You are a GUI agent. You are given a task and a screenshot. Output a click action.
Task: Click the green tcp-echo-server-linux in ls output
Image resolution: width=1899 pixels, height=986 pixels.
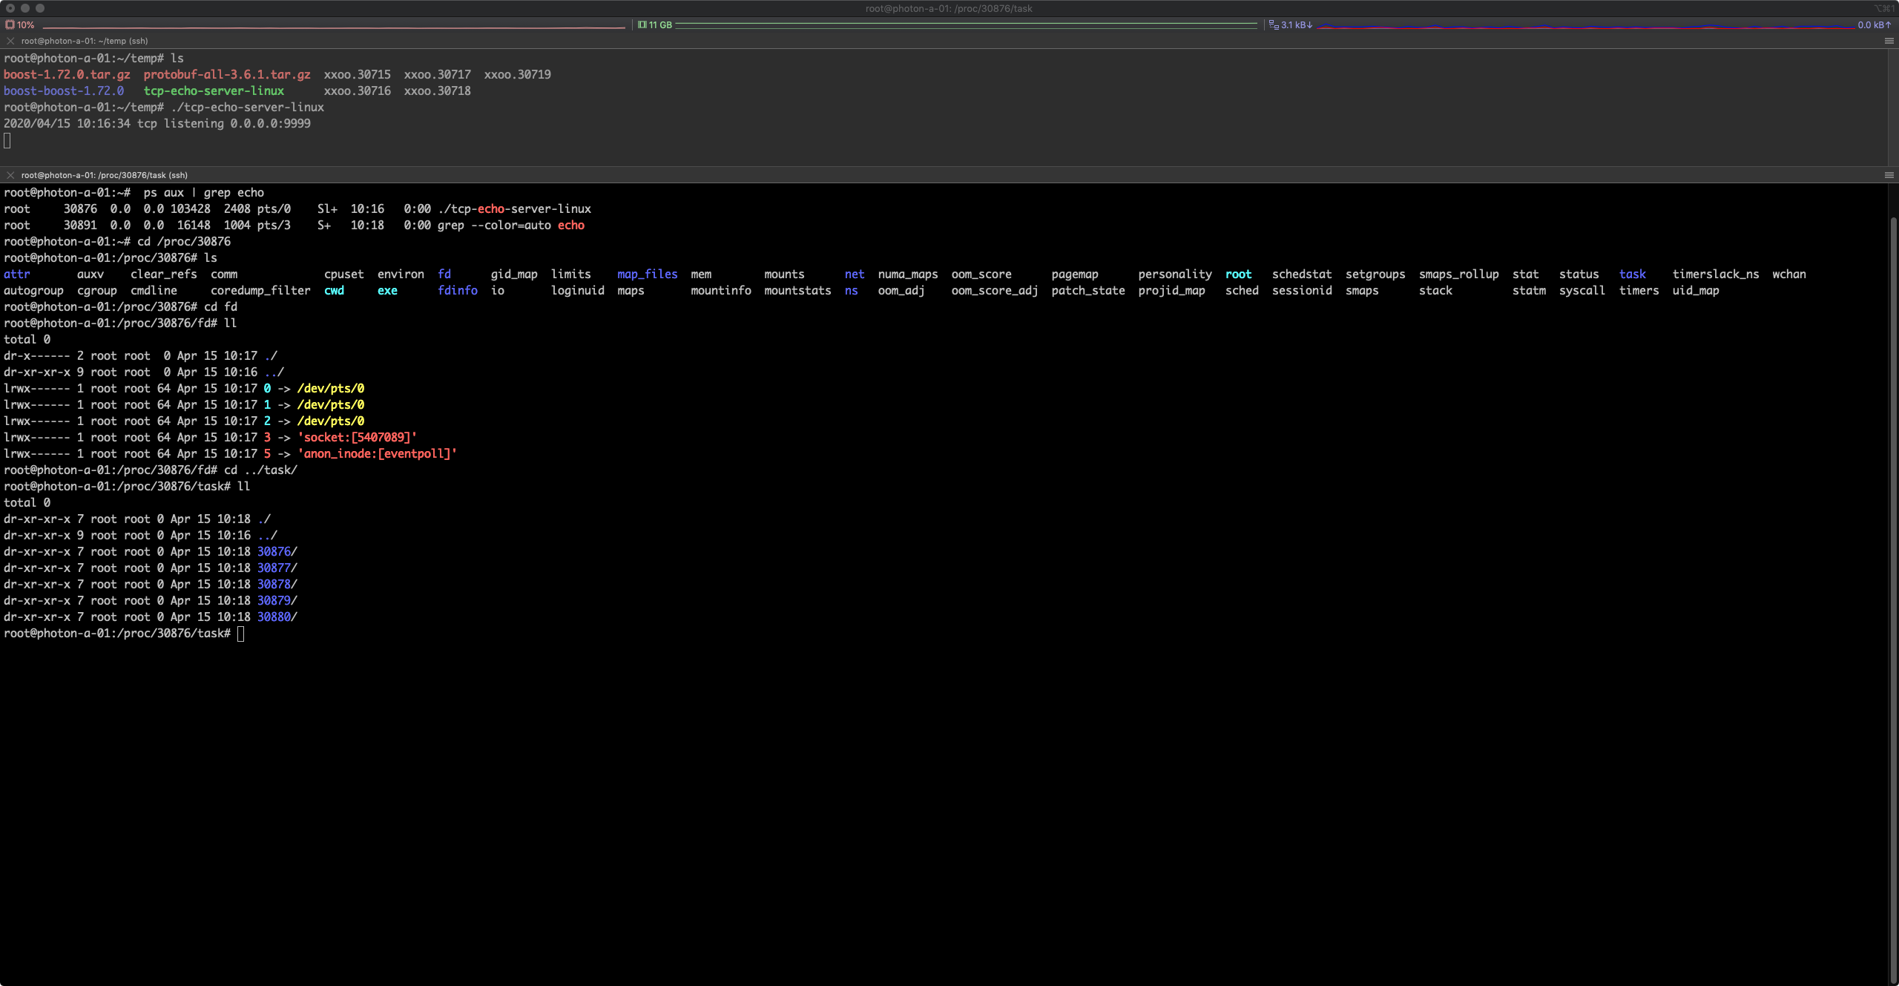pyautogui.click(x=214, y=91)
